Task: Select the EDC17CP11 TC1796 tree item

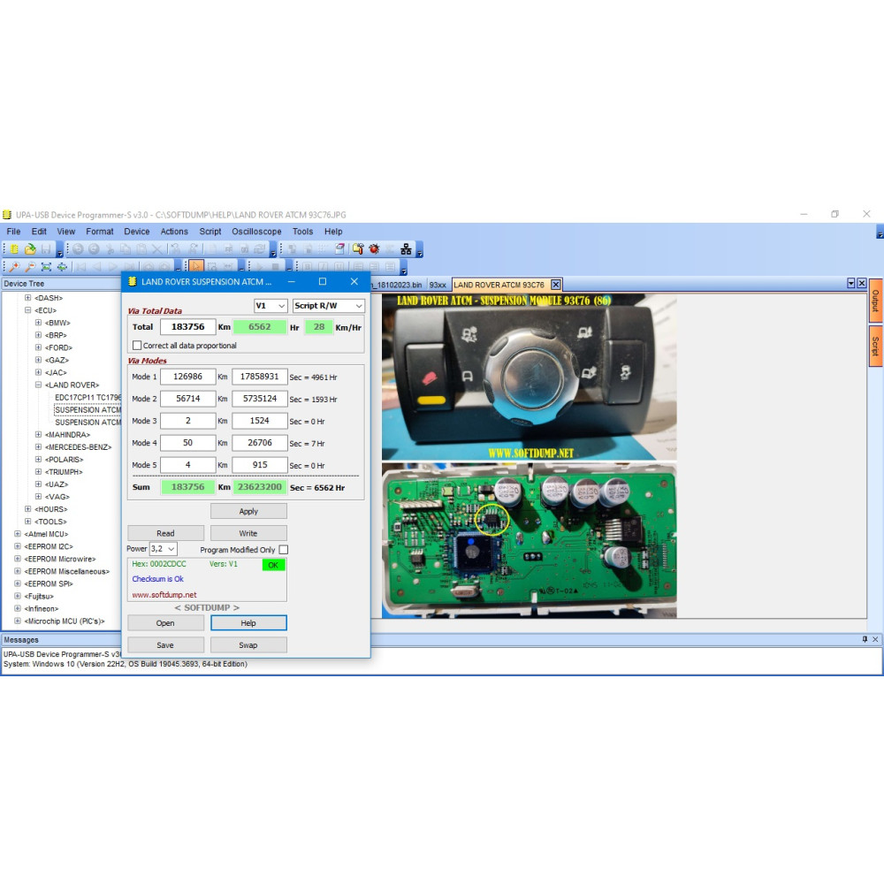Action: [88, 398]
